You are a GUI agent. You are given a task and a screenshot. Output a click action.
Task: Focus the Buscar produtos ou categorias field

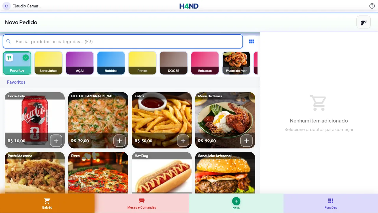(x=123, y=41)
